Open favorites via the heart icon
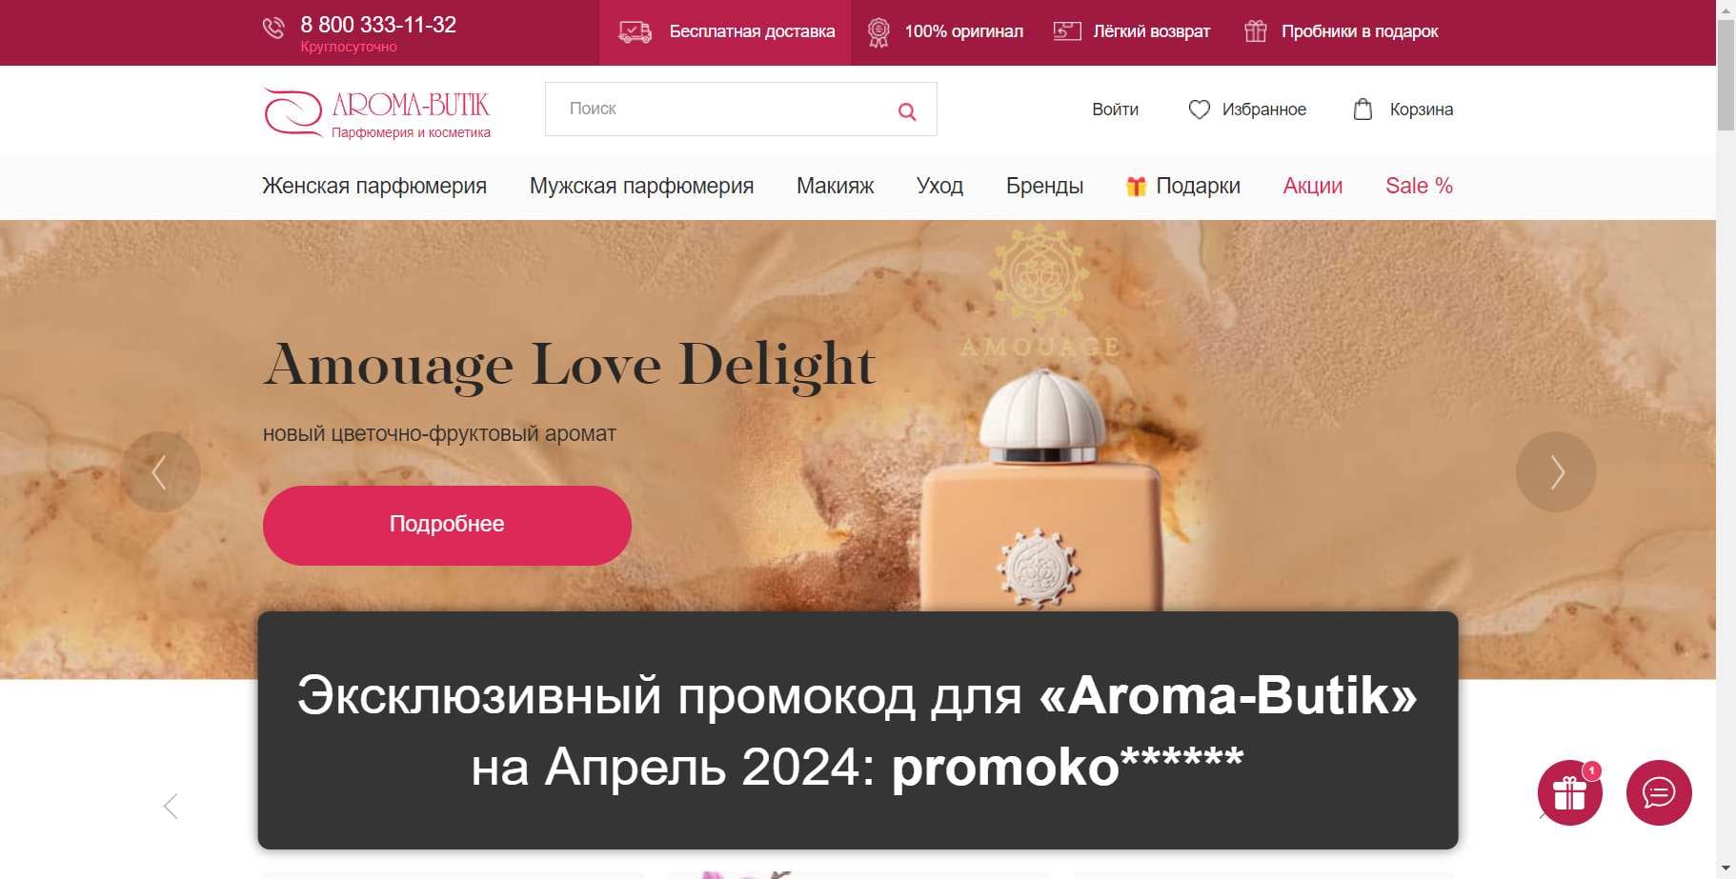The width and height of the screenshot is (1736, 879). pos(1200,110)
